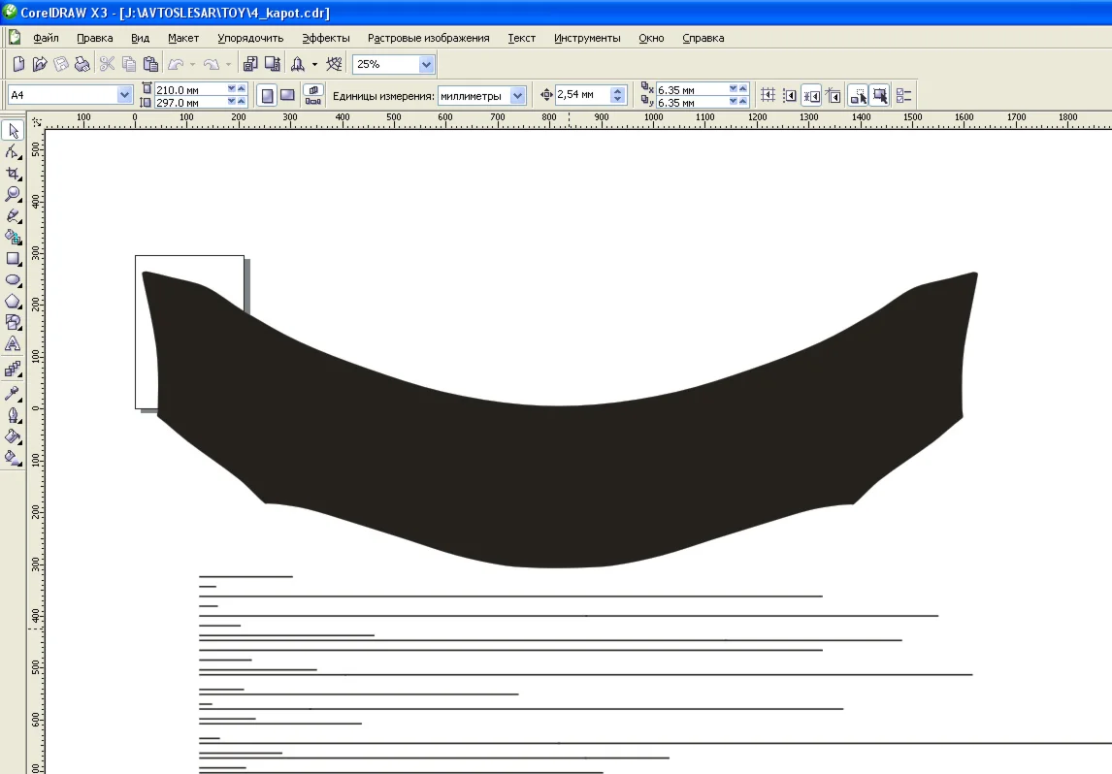Open the 25% zoom level dropdown
The width and height of the screenshot is (1112, 774).
pos(426,65)
